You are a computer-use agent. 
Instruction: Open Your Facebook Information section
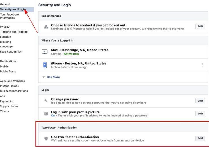tap(10, 16)
